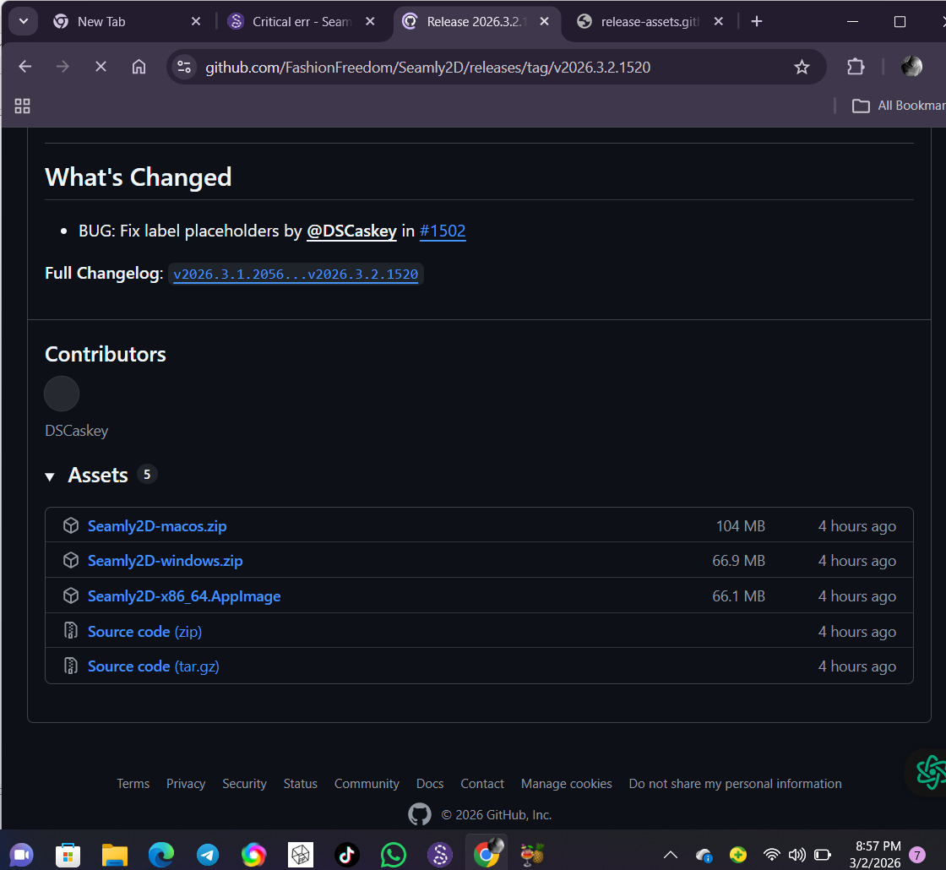Click the full changelog comparison link
This screenshot has width=946, height=870.
click(296, 275)
